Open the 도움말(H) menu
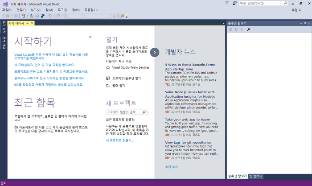 tap(91, 10)
